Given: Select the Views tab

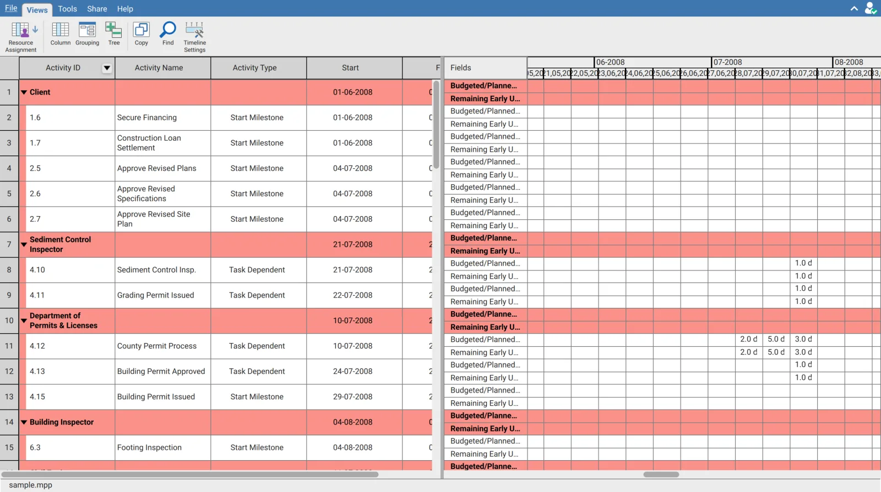Looking at the screenshot, I should pyautogui.click(x=37, y=9).
